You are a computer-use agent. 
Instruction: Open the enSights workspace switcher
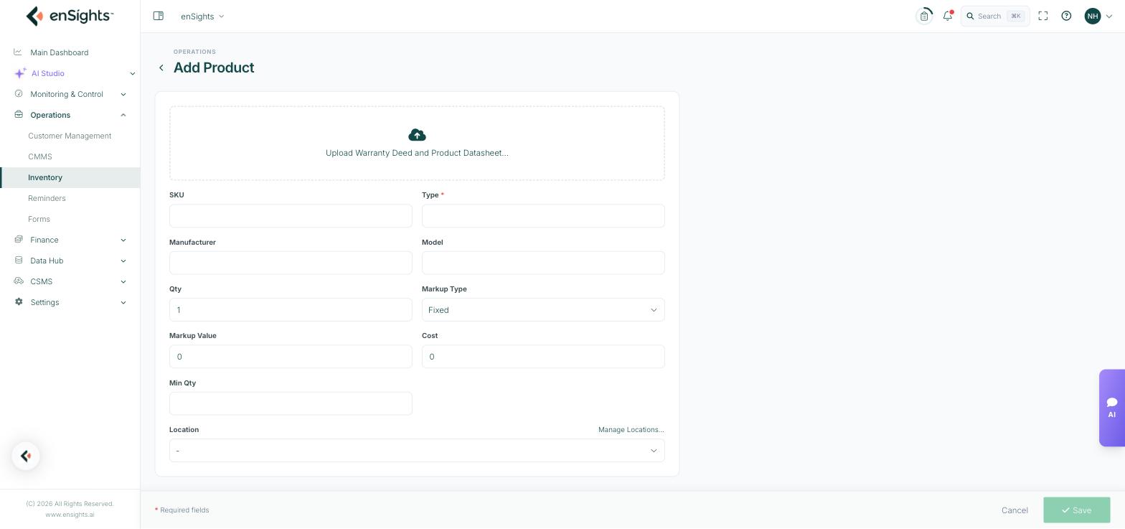202,16
